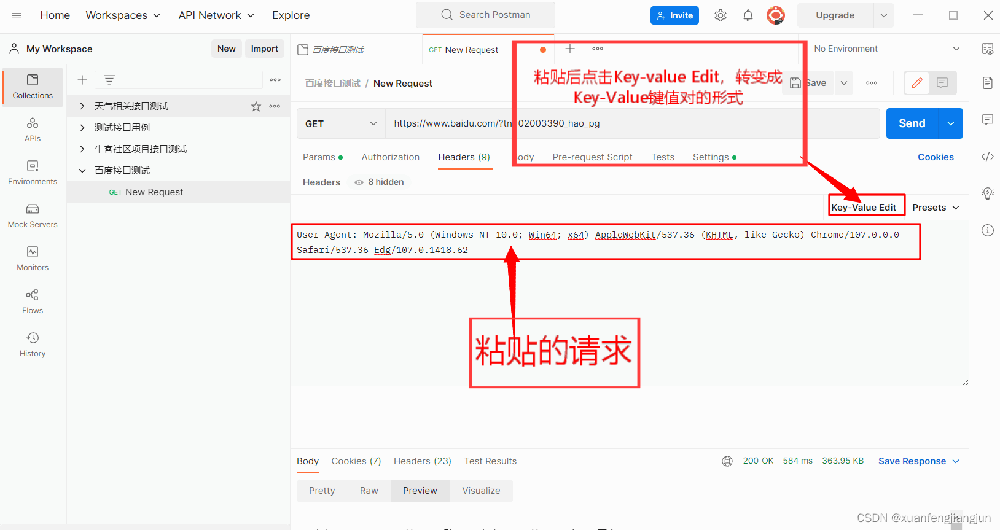Open the code snippet icon

click(x=988, y=157)
